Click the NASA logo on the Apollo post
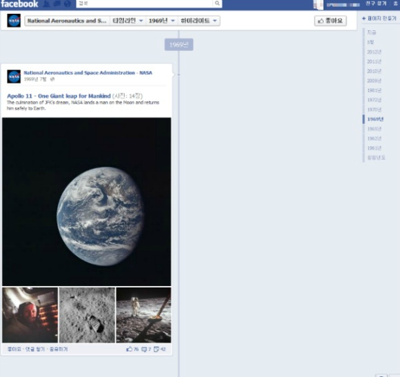Image resolution: width=400 pixels, height=377 pixels. (x=14, y=77)
